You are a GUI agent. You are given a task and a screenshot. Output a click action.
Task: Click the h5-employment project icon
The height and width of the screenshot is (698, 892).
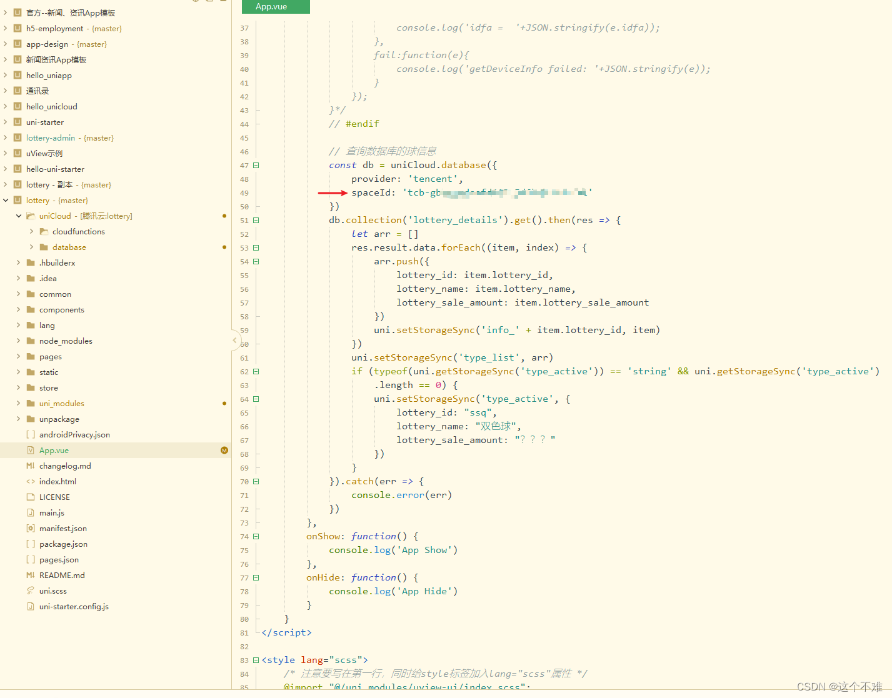[18, 28]
